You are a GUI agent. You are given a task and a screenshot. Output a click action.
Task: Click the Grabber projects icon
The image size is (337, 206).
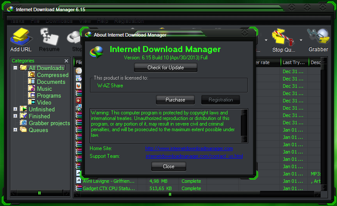tap(23, 123)
